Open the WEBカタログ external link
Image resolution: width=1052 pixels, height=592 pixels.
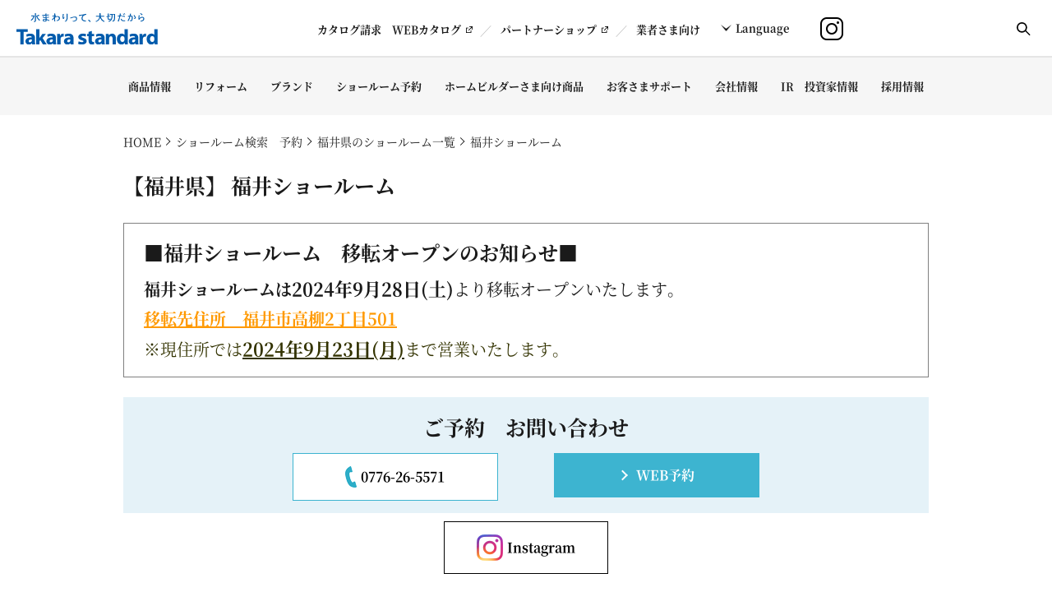coord(432,30)
